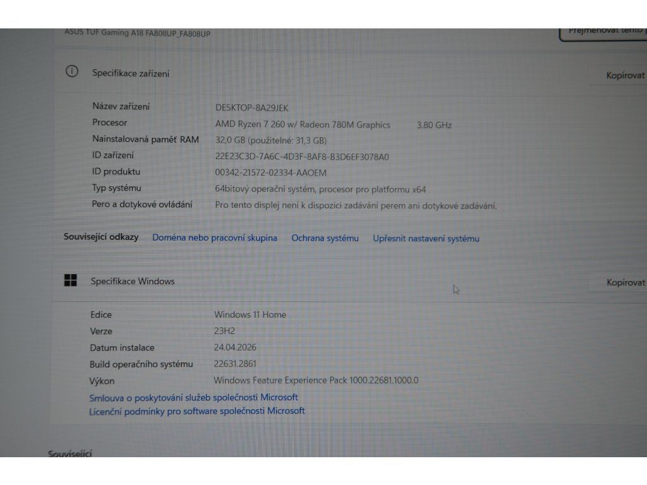Click the Verze label
647x485 pixels.
[x=101, y=331]
